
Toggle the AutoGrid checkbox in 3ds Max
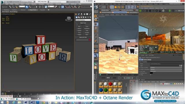pyautogui.click(x=79, y=25)
